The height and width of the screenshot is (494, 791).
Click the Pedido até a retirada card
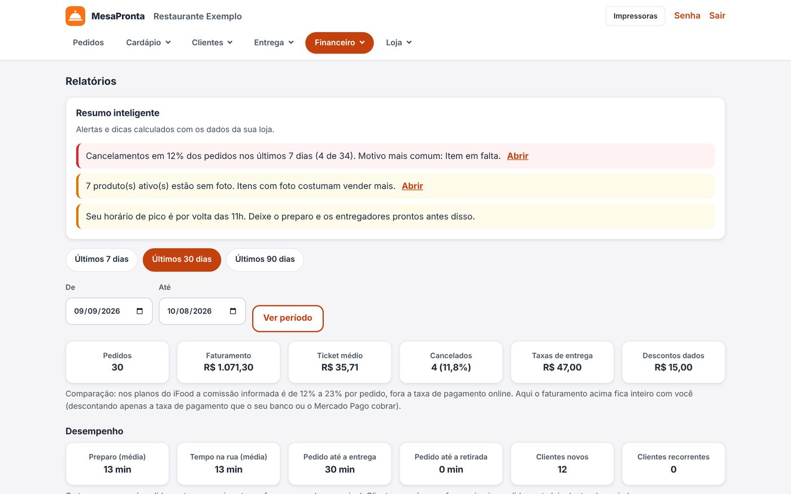(451, 464)
